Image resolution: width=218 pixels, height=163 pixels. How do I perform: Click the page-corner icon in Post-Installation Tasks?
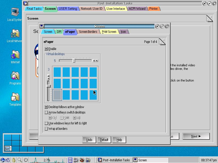coord(210,18)
